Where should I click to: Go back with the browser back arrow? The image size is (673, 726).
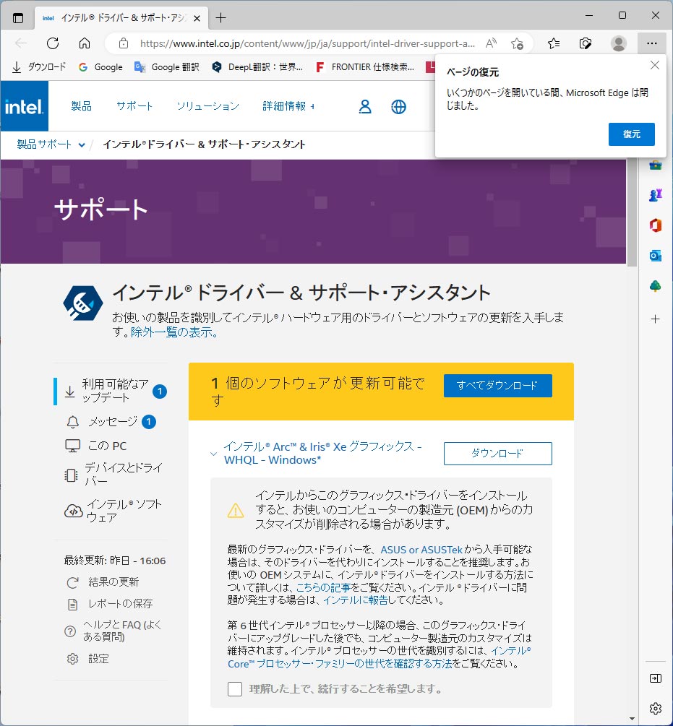pyautogui.click(x=21, y=43)
